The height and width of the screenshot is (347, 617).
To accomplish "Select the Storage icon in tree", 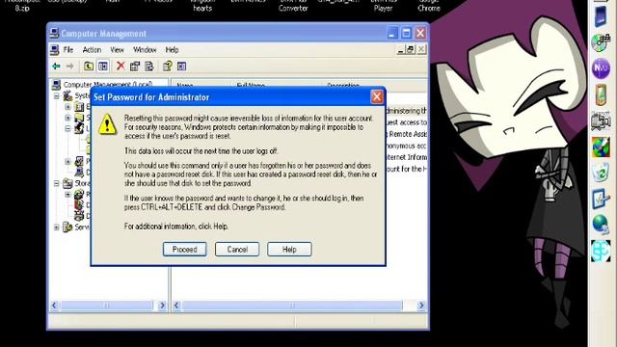I will click(x=67, y=183).
